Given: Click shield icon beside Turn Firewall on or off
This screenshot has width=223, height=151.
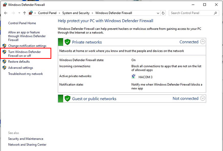Looking at the screenshot, I should pos(4,52).
